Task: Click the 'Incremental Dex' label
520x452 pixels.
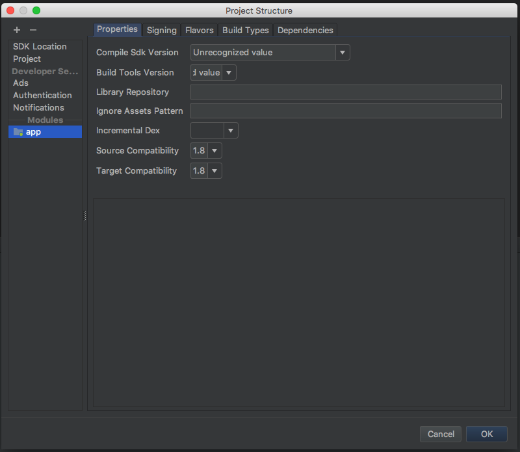Action: click(128, 131)
